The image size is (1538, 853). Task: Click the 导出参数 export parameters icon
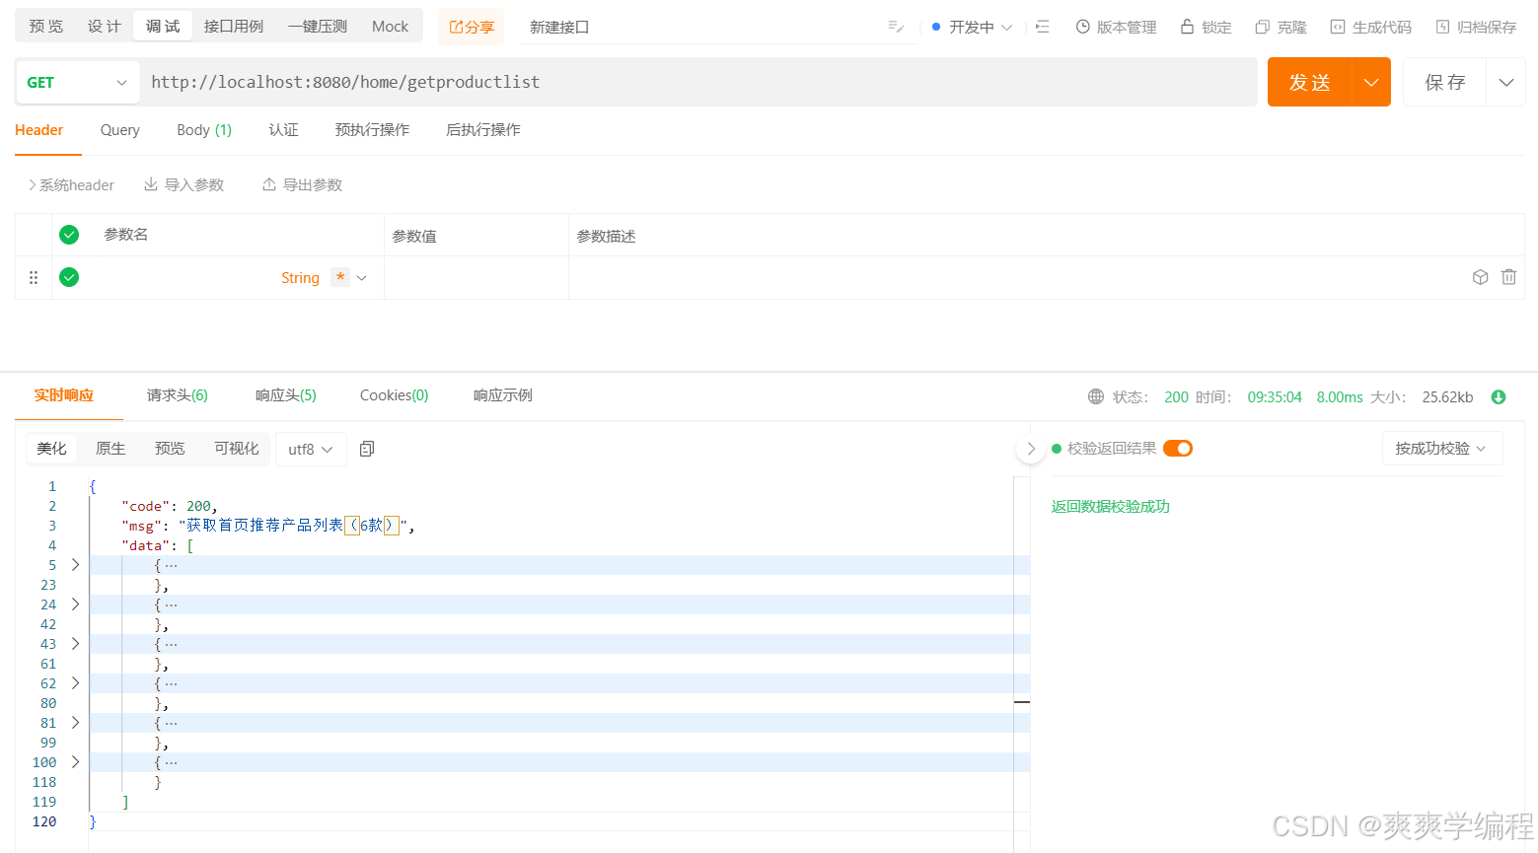click(269, 184)
